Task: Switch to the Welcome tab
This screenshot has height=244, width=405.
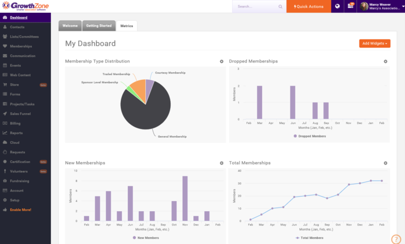Action: coord(70,26)
